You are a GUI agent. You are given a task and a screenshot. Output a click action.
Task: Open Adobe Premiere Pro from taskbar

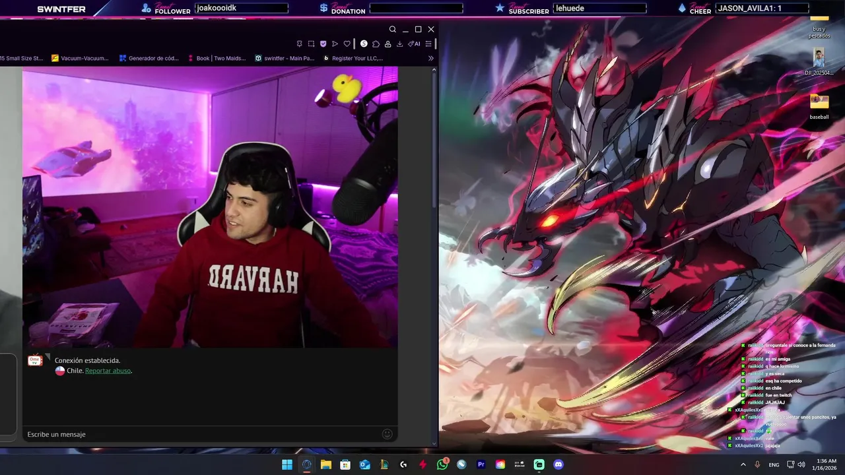[x=481, y=464]
